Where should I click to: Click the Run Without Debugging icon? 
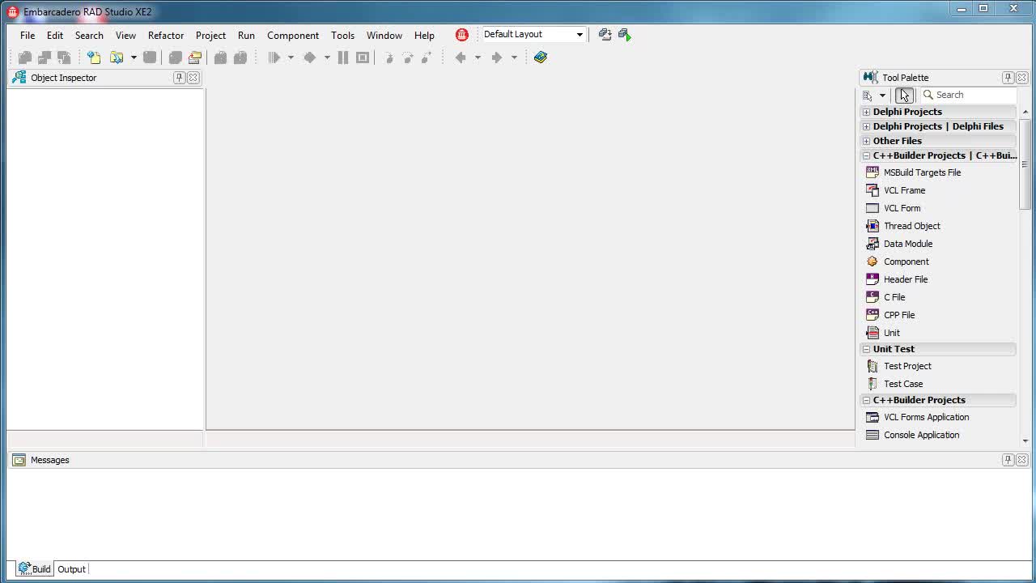coord(309,57)
